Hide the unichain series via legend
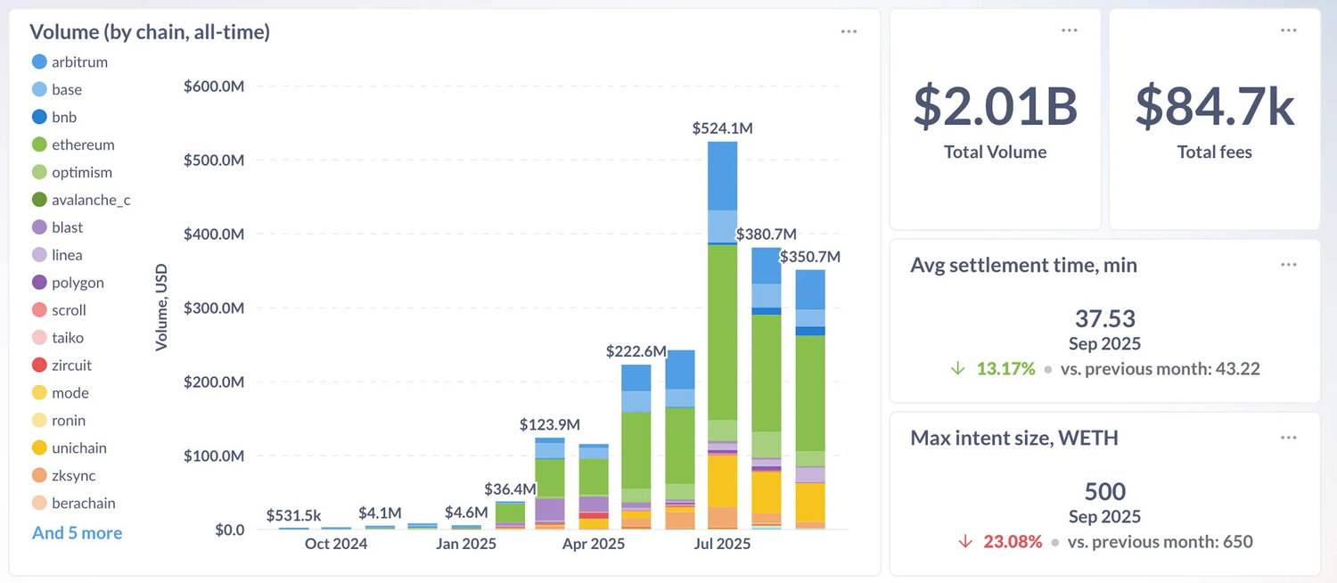1337x583 pixels. tap(78, 448)
